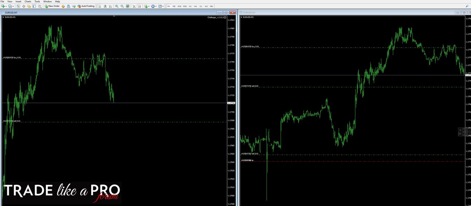Click the New Order button
Screen dimensions: 471x206
pos(52,6)
